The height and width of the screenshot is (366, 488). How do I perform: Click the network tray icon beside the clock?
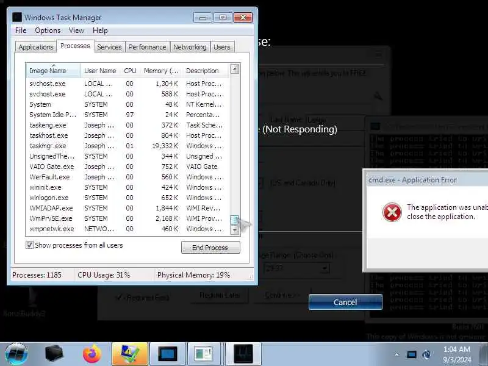[x=426, y=354]
